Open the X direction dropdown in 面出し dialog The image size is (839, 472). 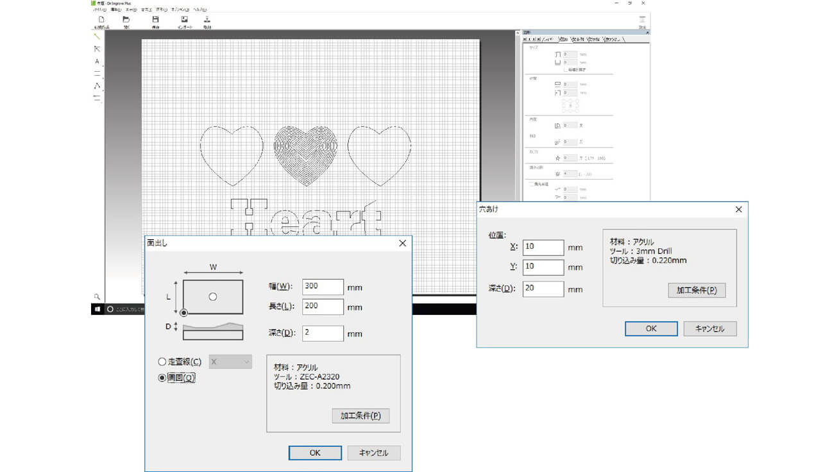230,362
